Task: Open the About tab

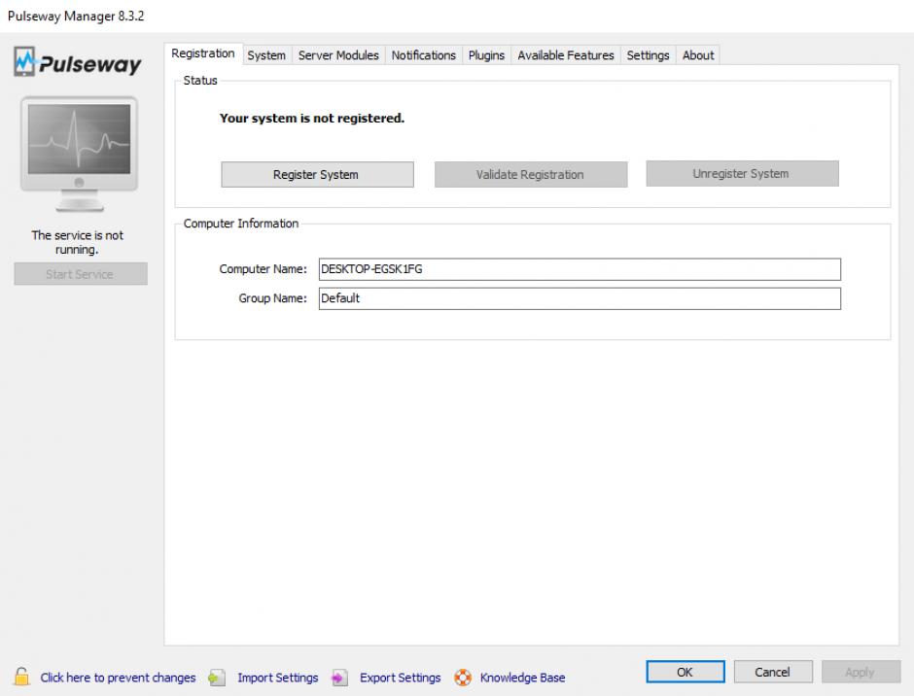Action: [x=698, y=55]
